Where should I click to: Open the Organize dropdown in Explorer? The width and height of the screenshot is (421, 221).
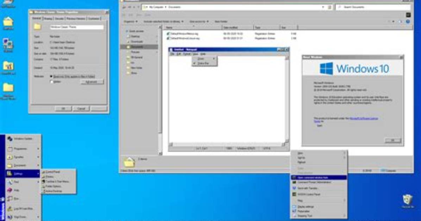(x=131, y=21)
